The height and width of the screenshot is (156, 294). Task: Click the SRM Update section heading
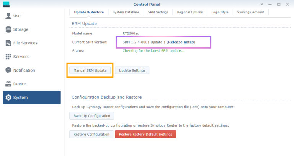pyautogui.click(x=84, y=24)
